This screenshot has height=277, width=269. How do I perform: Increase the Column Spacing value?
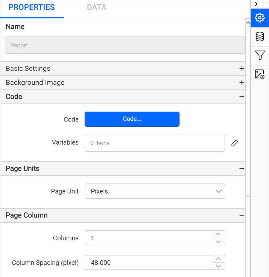tap(218, 259)
